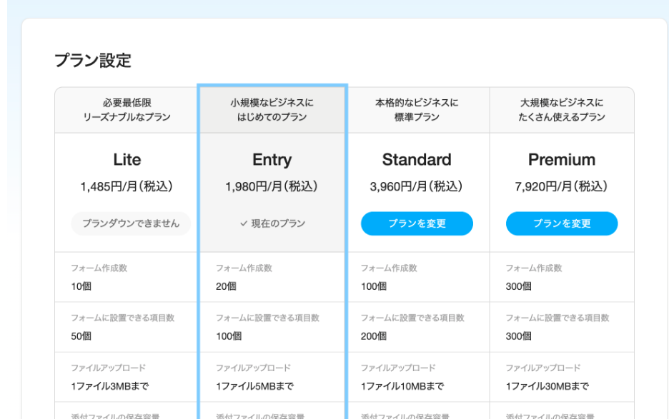
Task: Select the Entry plan name
Action: [272, 159]
